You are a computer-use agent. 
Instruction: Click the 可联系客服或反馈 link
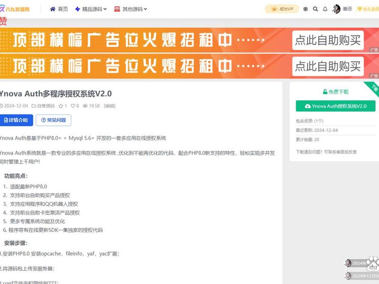point(340,152)
